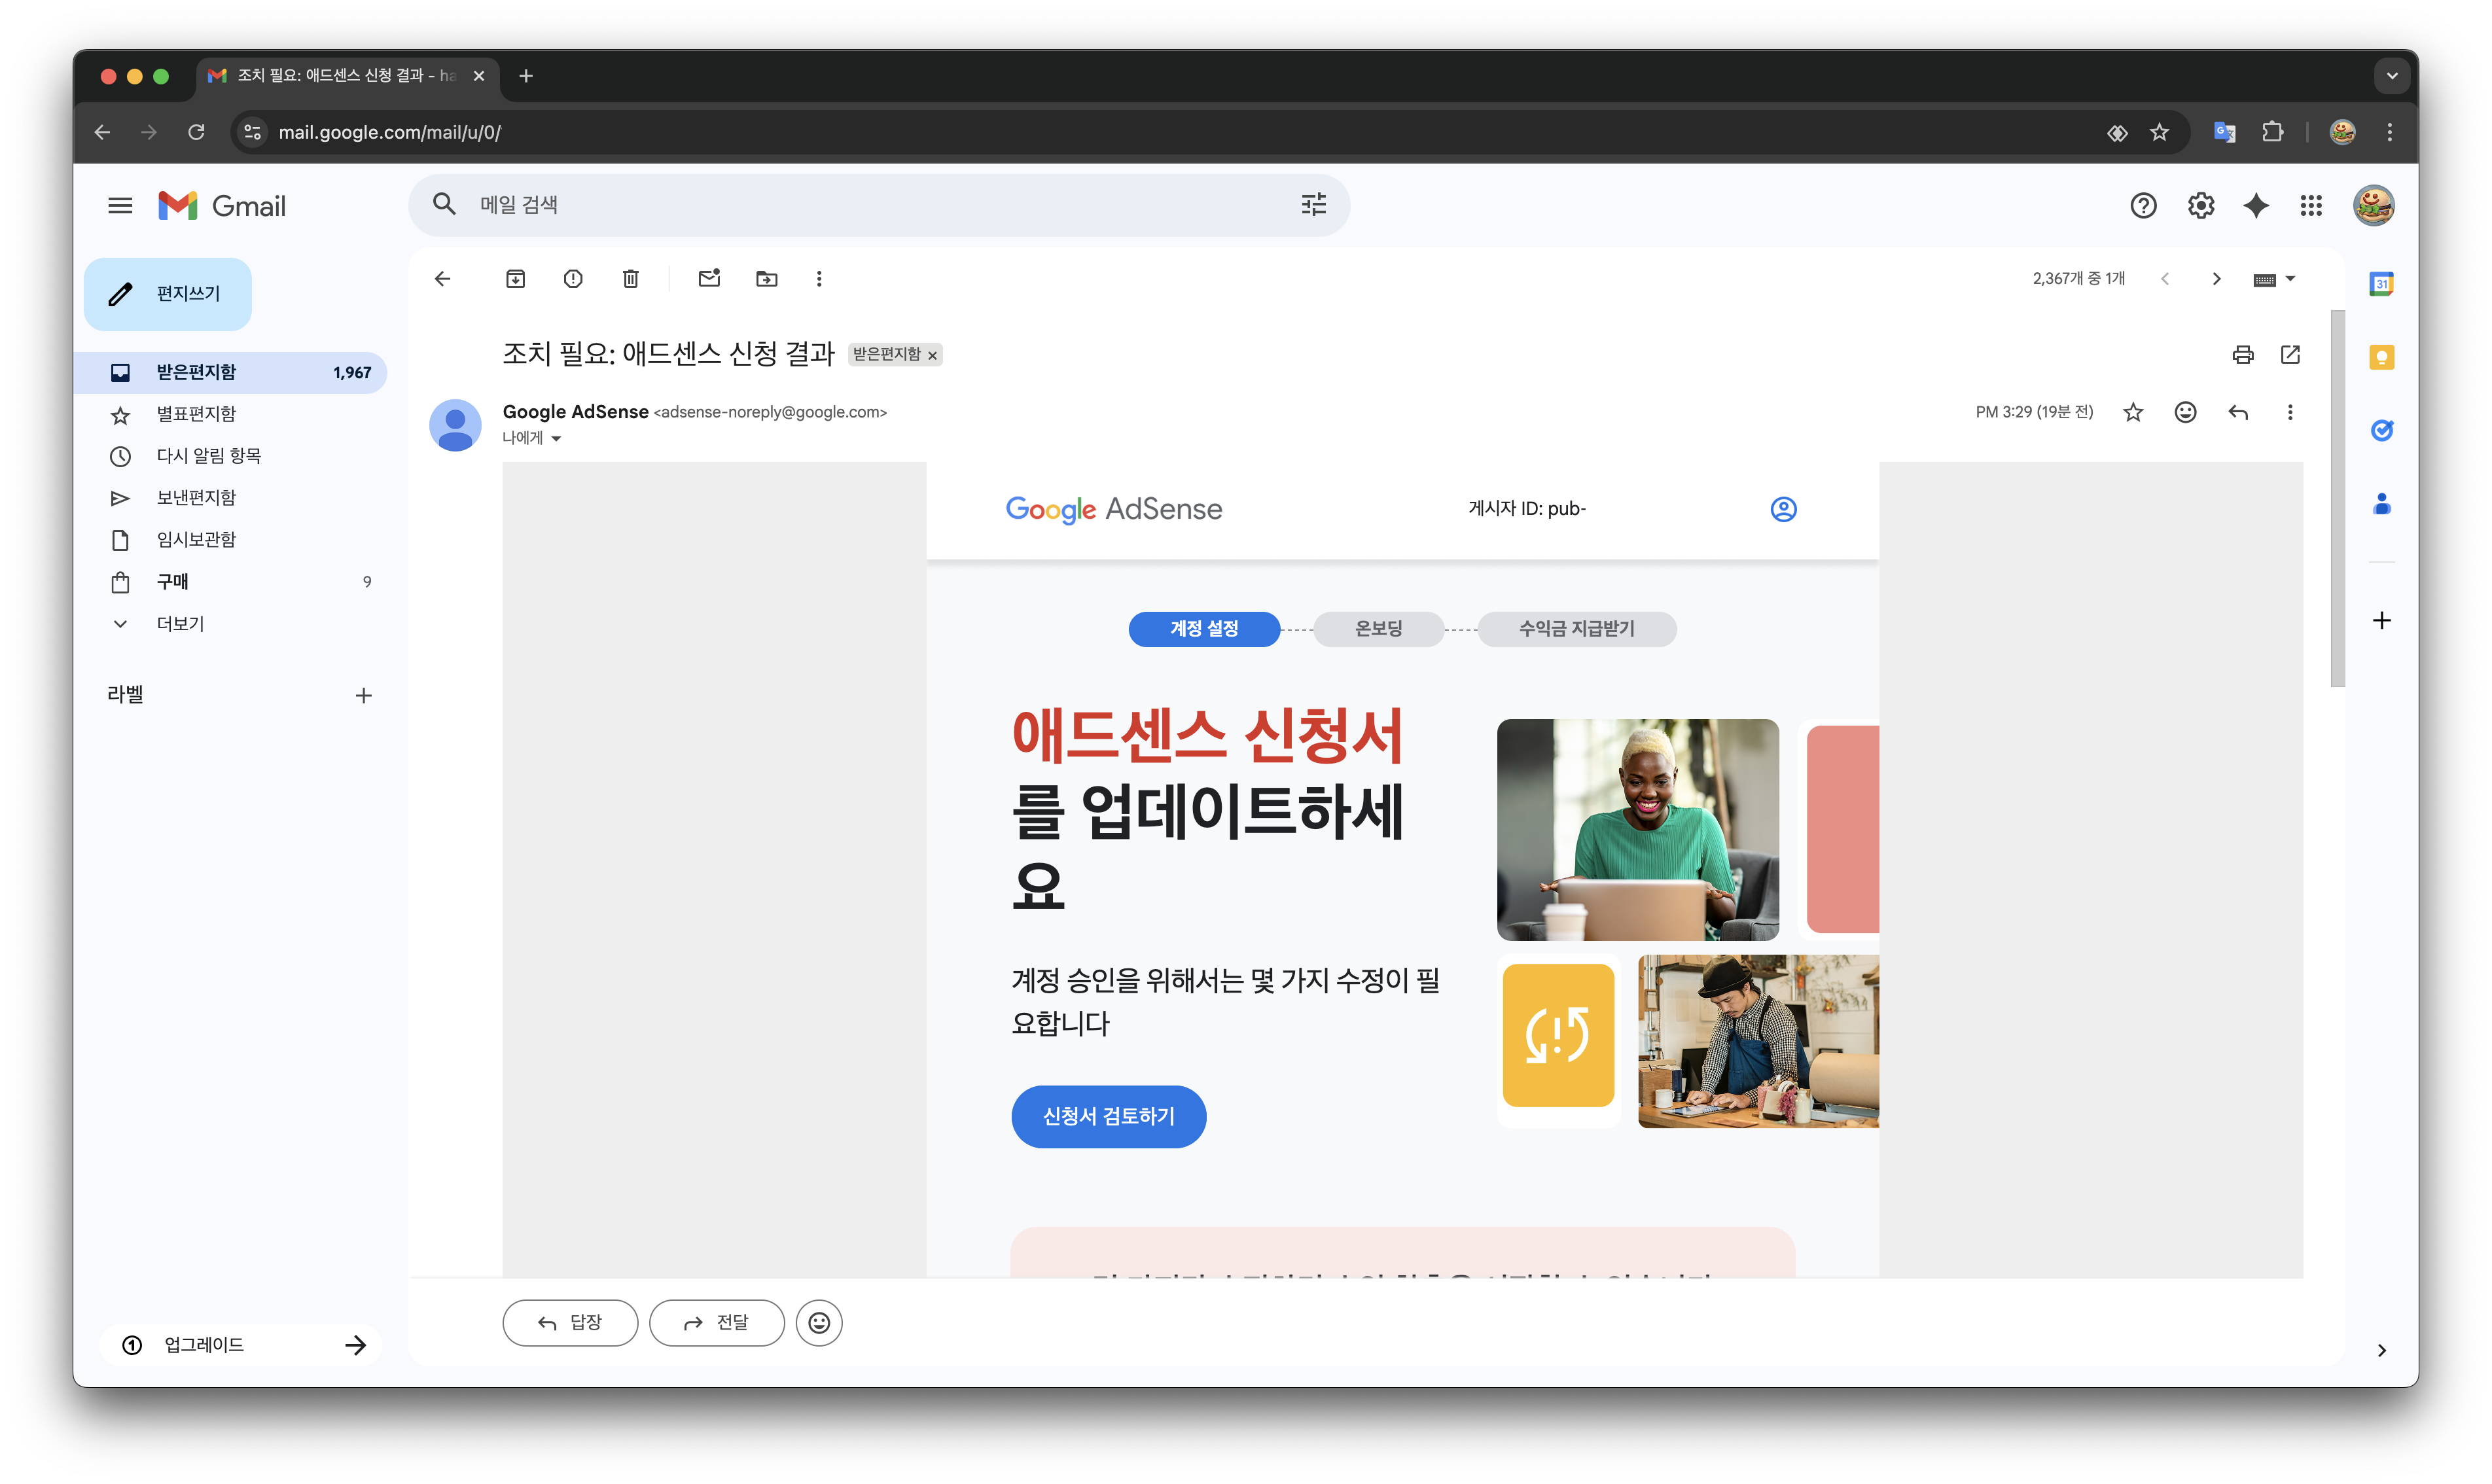Viewport: 2492px width, 1484px height.
Task: Open Google Keep side panel
Action: [x=2382, y=357]
